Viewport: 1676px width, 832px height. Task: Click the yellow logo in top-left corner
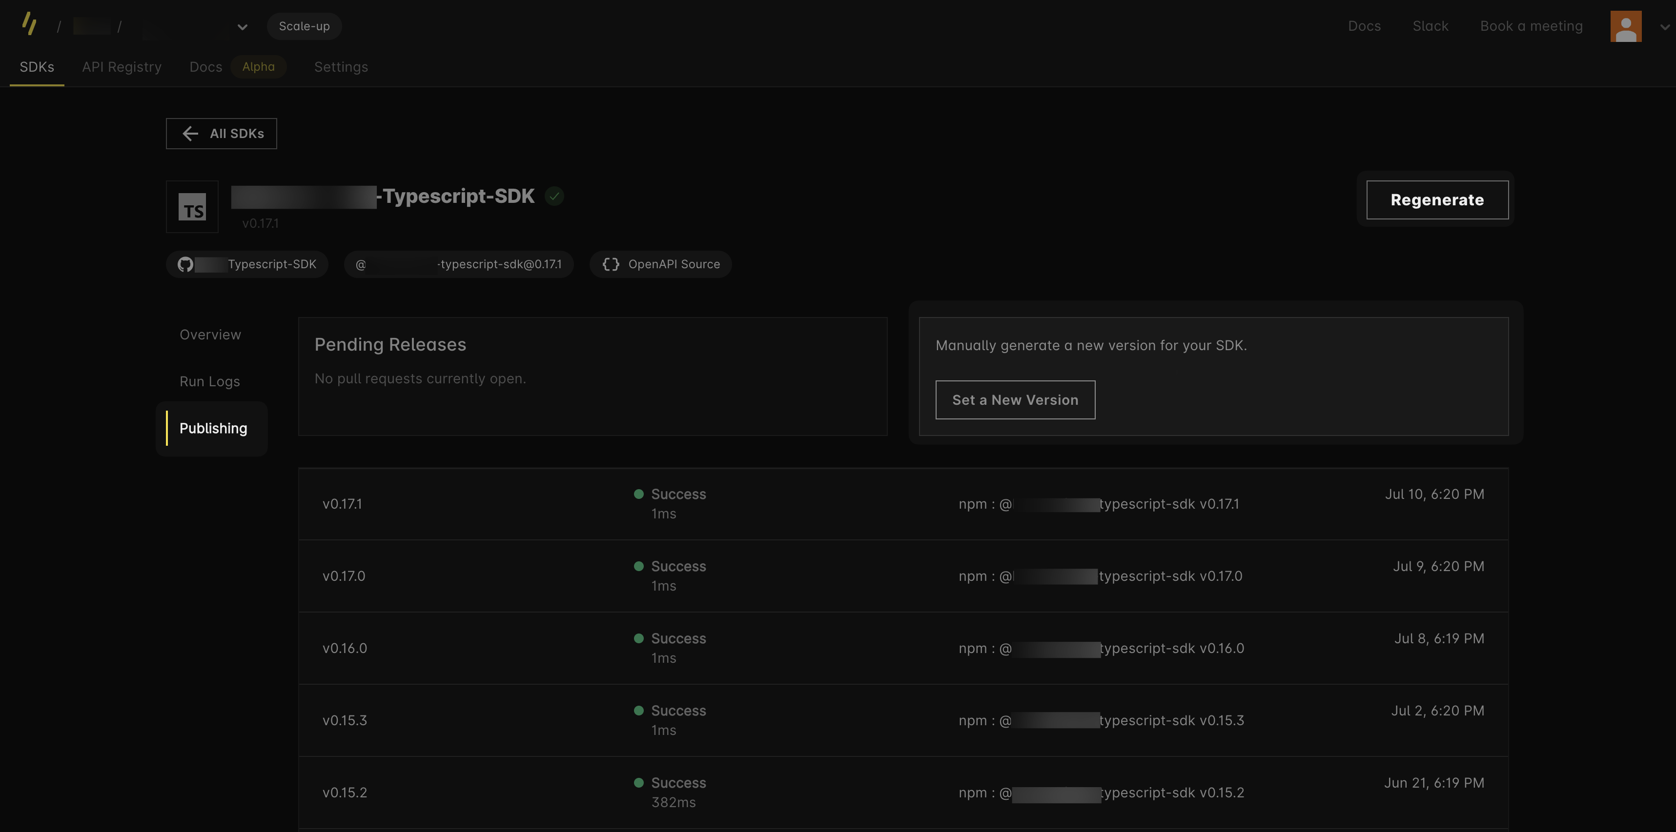coord(29,24)
